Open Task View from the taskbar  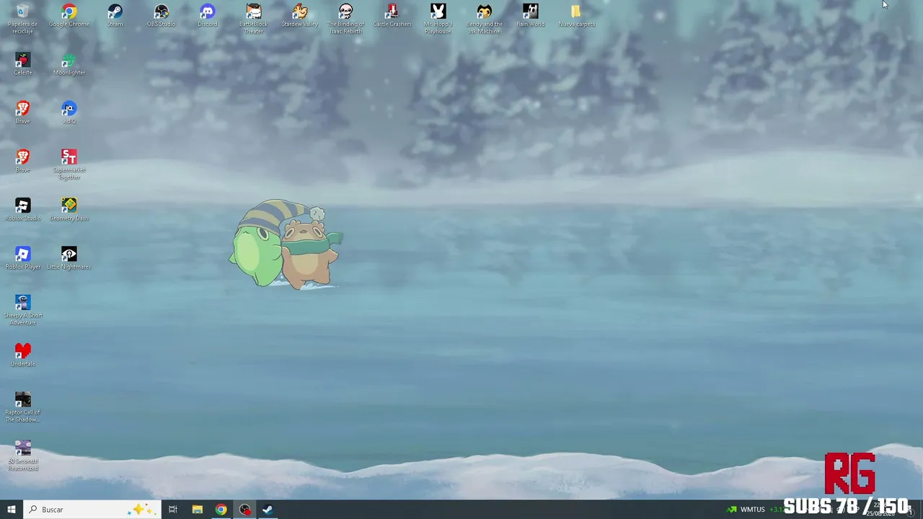(173, 510)
